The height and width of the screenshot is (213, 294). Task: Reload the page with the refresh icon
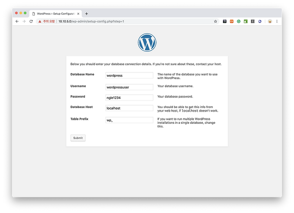click(31, 22)
